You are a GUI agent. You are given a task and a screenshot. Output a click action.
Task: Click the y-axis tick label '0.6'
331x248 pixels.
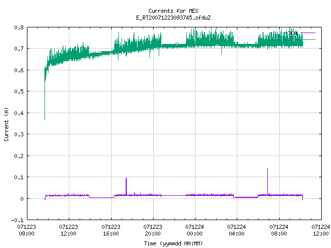click(19, 70)
